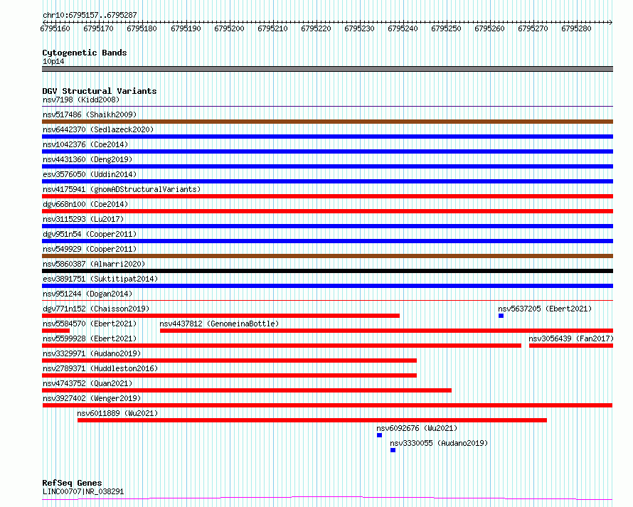Select nsv2789371 (Huddleston2016) red bar
This screenshot has height=507, width=633.
pos(229,375)
